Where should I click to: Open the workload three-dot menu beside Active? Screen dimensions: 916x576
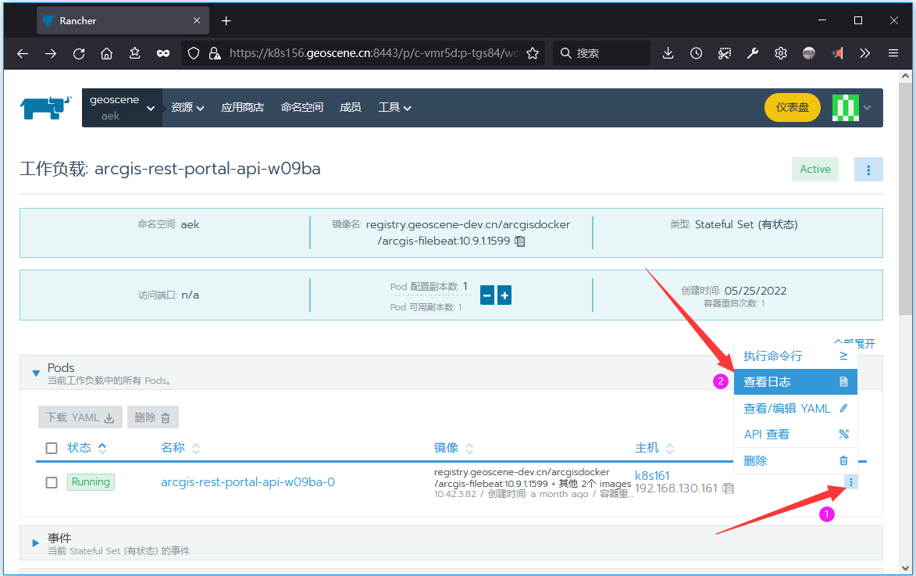click(868, 169)
